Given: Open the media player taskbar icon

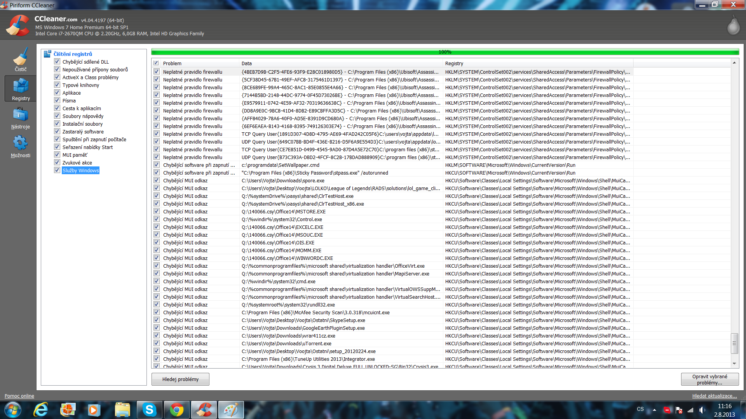Looking at the screenshot, I should (94, 410).
